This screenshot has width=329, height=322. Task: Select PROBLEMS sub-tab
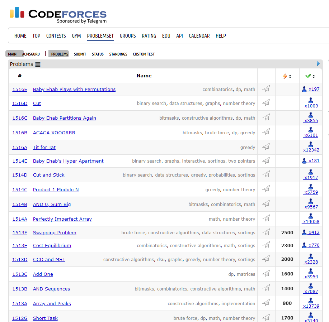tap(60, 54)
